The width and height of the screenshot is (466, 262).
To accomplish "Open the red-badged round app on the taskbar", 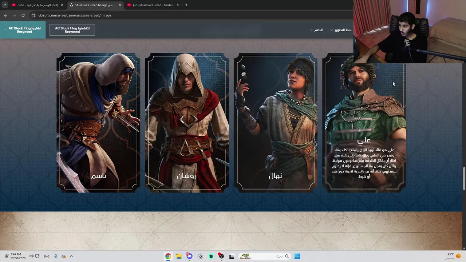I will point(221,256).
